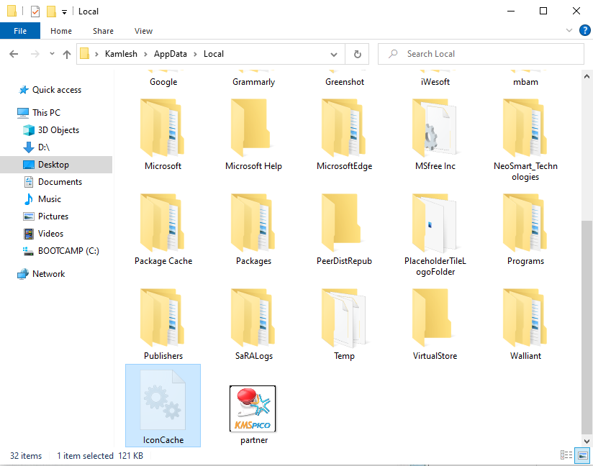
Task: Refresh the Local folder view
Action: point(358,53)
